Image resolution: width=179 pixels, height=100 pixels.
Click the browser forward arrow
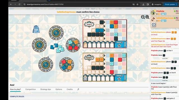tap(15, 4)
